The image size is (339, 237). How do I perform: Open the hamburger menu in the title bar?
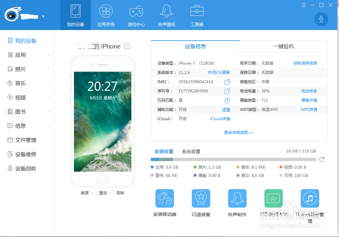coord(303,5)
